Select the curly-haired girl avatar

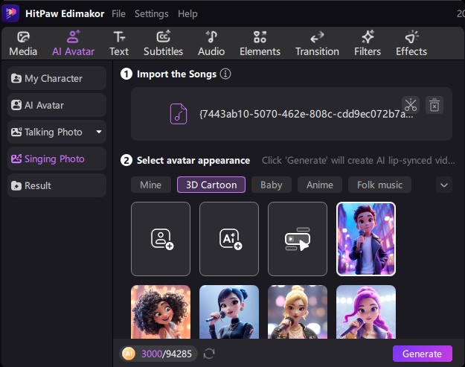tap(161, 312)
